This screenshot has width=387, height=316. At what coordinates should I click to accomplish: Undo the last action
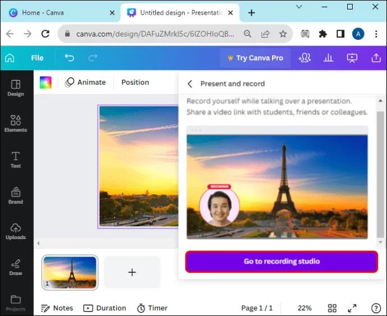[70, 58]
